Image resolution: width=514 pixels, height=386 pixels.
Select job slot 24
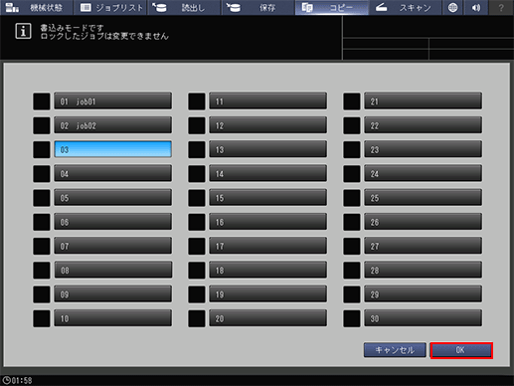tap(423, 174)
